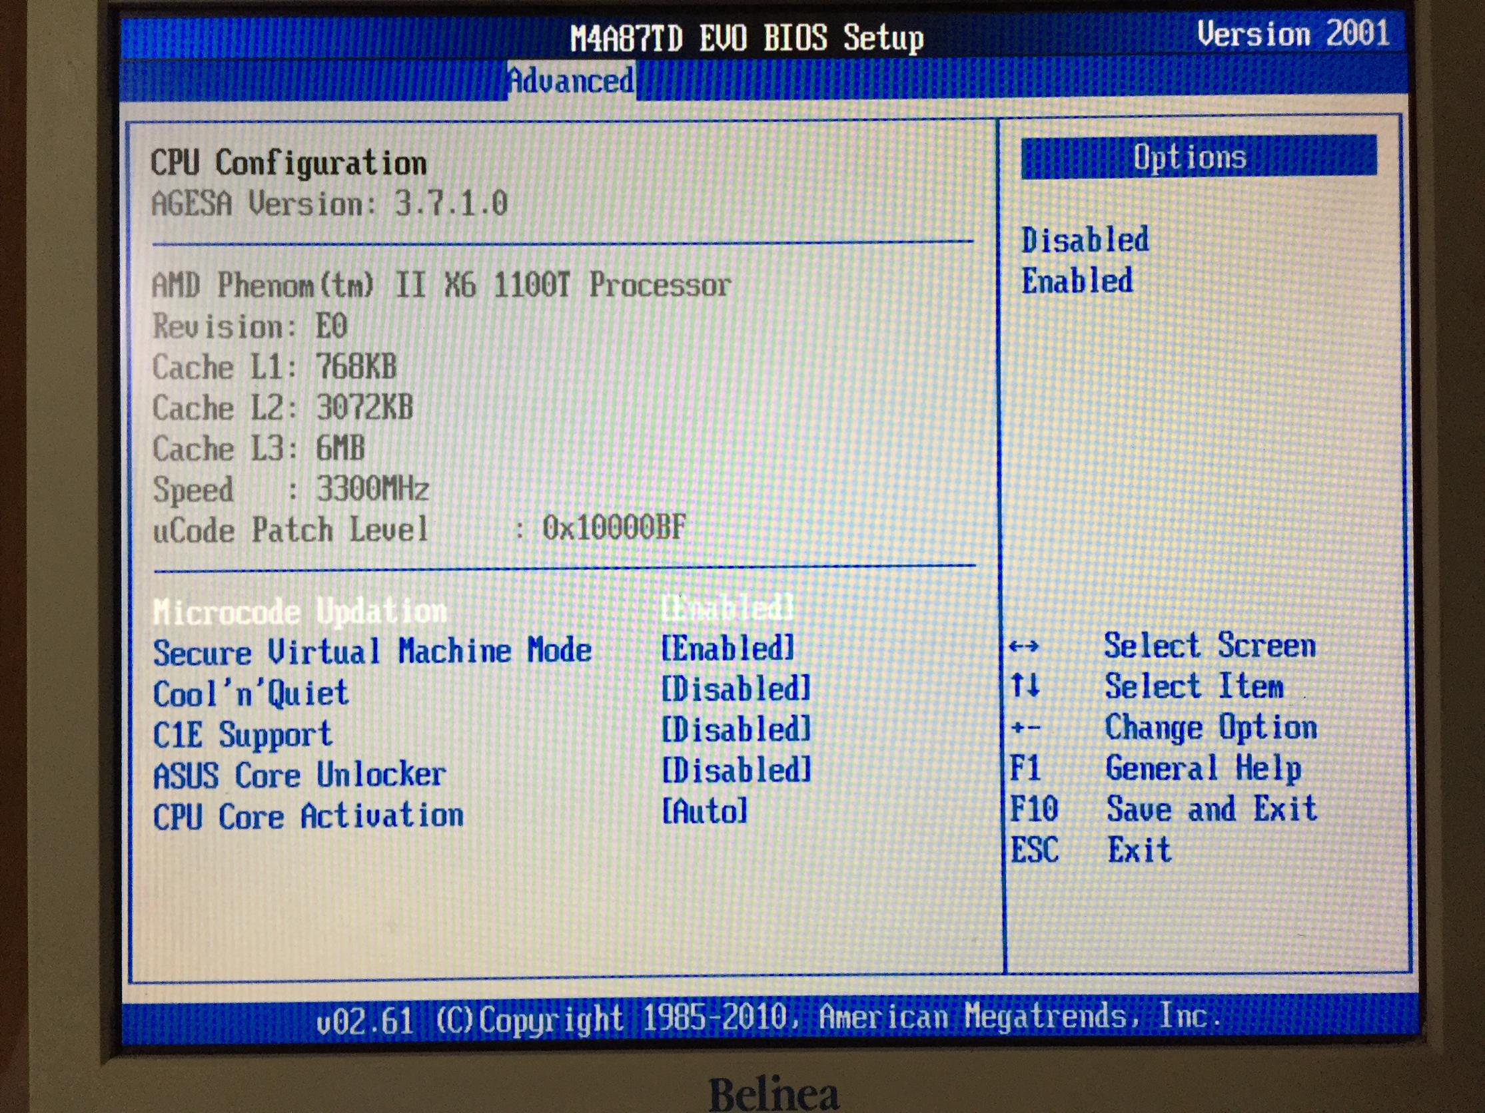
Task: Toggle the Microcode Updation [Enabled] value
Action: pyautogui.click(x=728, y=608)
